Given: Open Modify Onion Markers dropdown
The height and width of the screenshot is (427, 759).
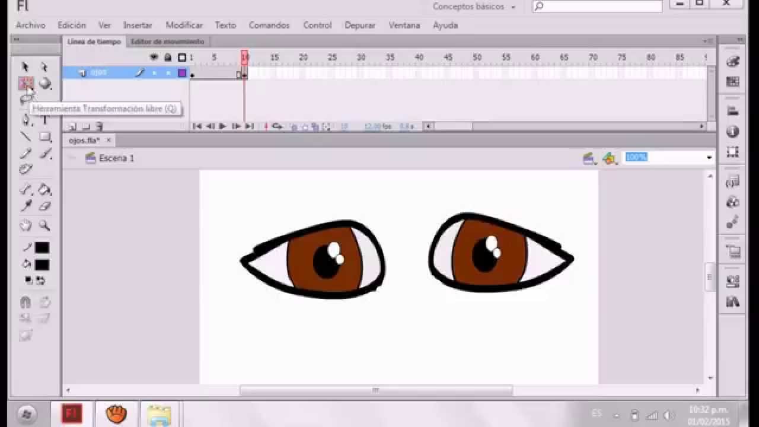Looking at the screenshot, I should click(327, 126).
